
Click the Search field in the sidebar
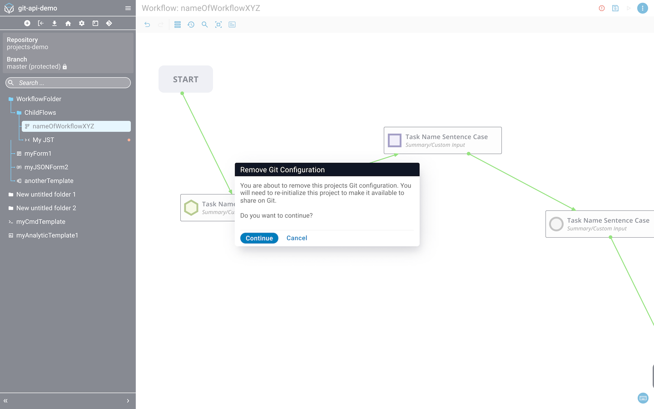pos(68,83)
